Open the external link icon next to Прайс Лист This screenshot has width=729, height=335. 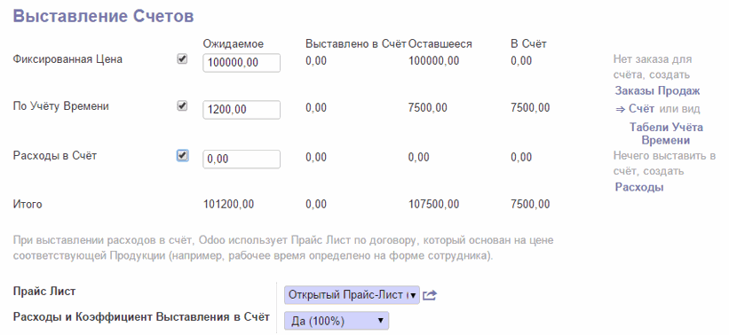click(430, 295)
